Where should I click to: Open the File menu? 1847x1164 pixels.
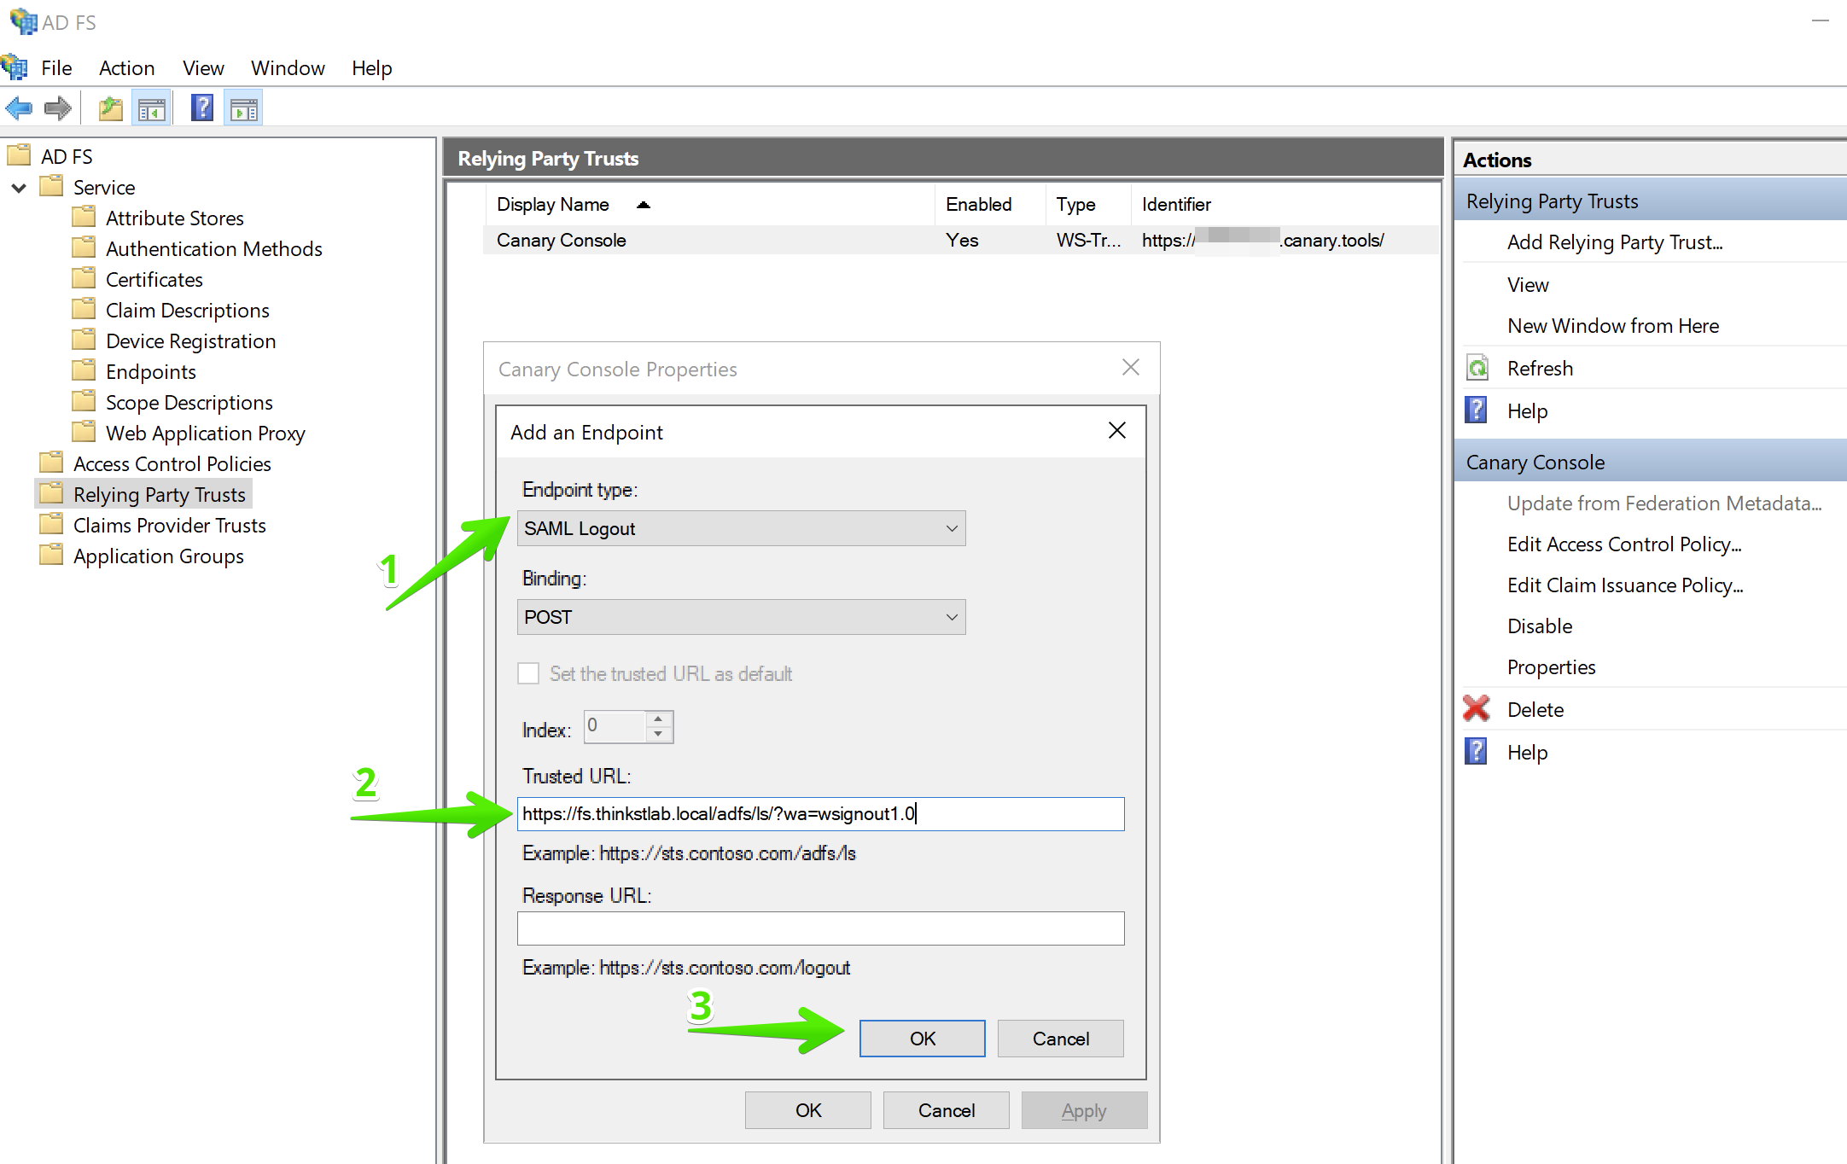56,68
